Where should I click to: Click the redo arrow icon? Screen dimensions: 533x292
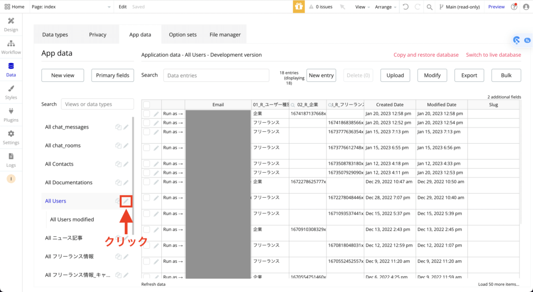pos(418,7)
